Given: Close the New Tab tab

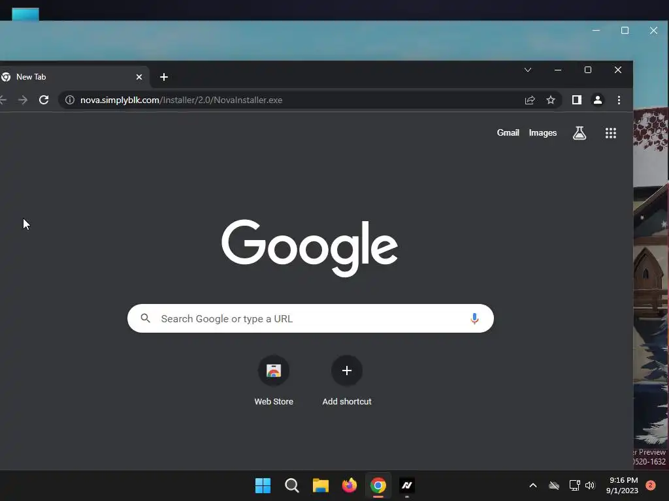Looking at the screenshot, I should 139,77.
